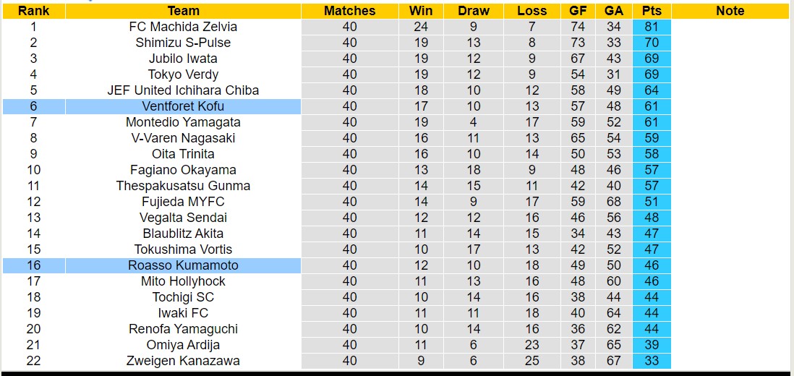Open the Zweigen Kanazawa team link

(183, 361)
